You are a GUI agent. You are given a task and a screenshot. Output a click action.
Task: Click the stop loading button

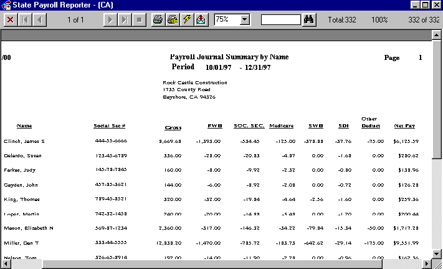tap(140, 20)
